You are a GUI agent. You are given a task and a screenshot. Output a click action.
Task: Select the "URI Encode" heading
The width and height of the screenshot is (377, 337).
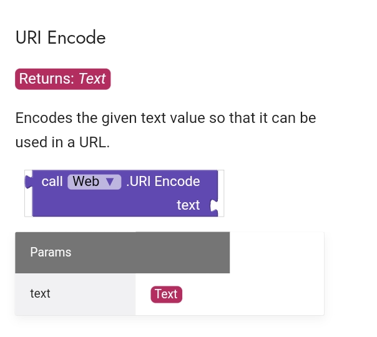pos(61,38)
